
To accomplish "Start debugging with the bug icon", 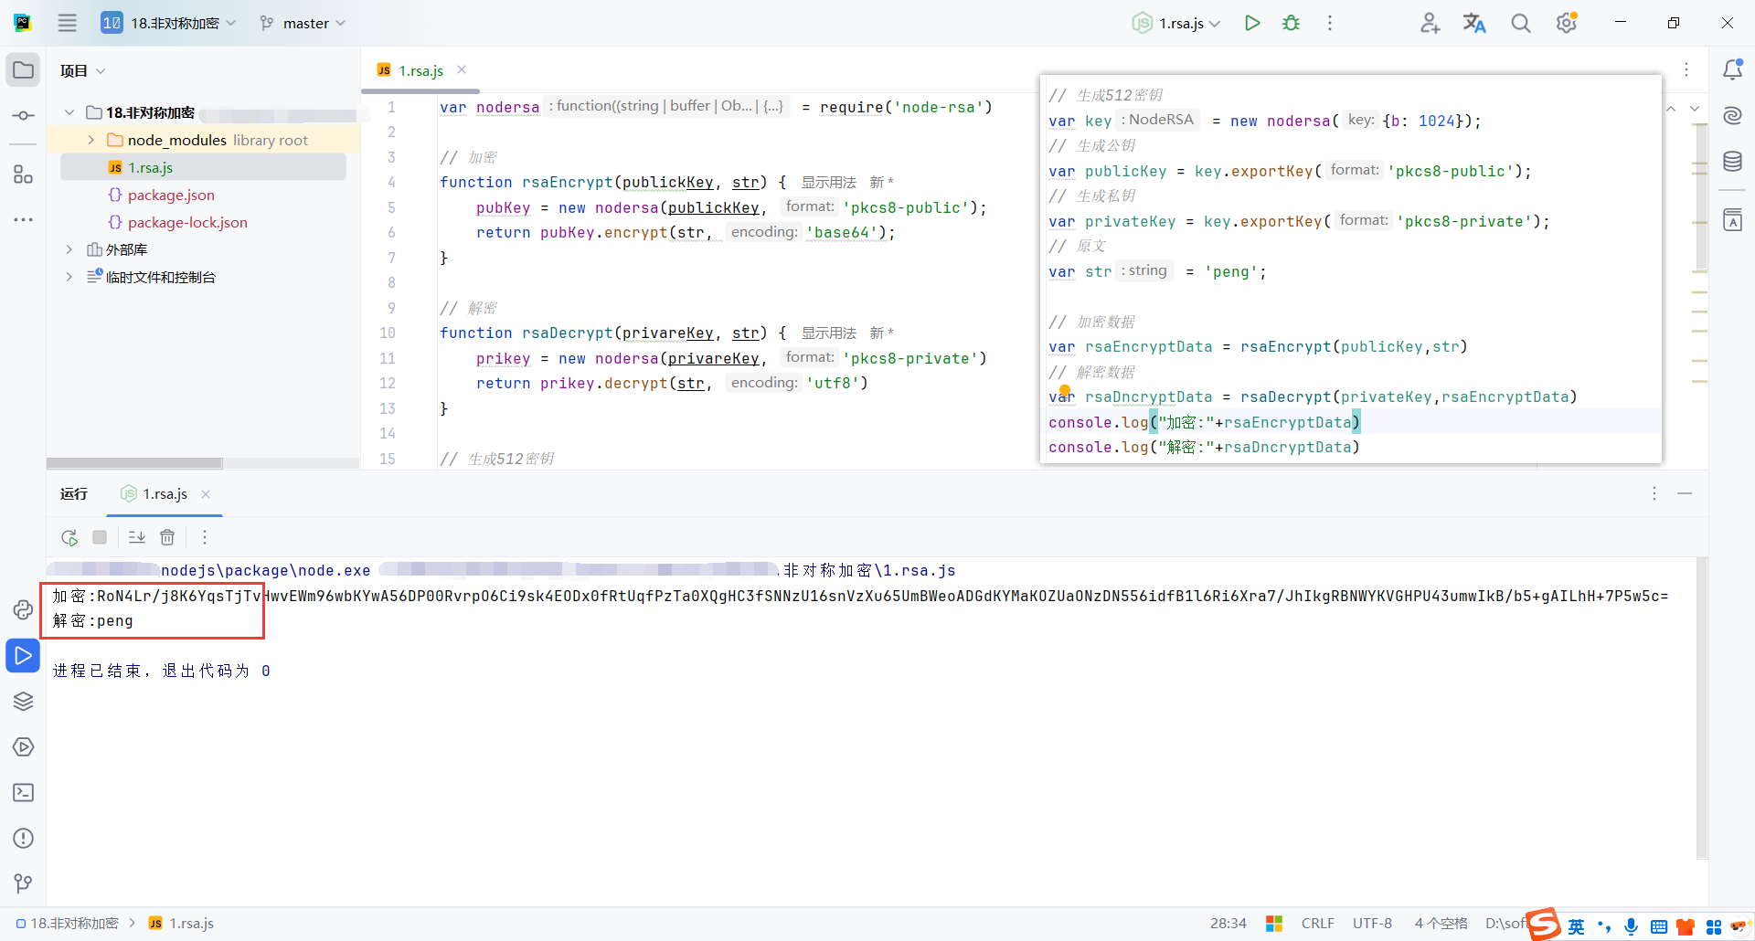I will click(x=1291, y=24).
